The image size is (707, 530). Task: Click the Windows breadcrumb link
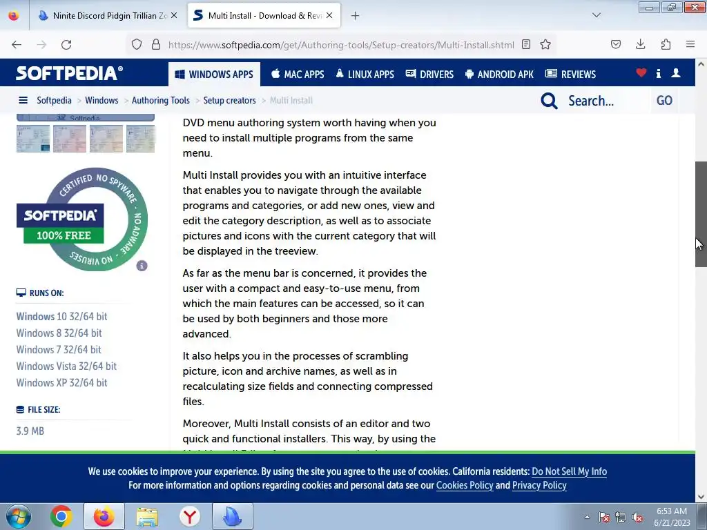click(101, 100)
